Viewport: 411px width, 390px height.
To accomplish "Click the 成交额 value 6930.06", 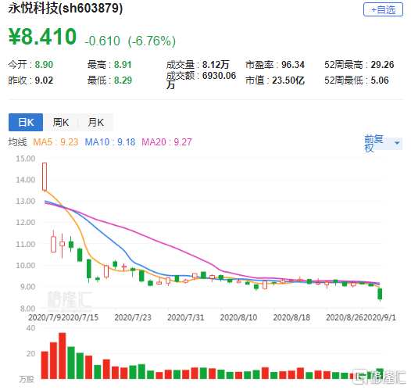I will [x=219, y=76].
